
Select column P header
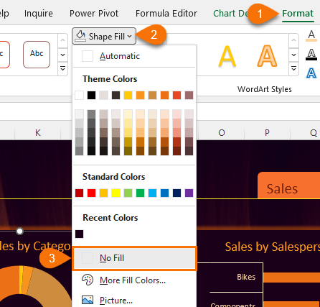click(267, 132)
